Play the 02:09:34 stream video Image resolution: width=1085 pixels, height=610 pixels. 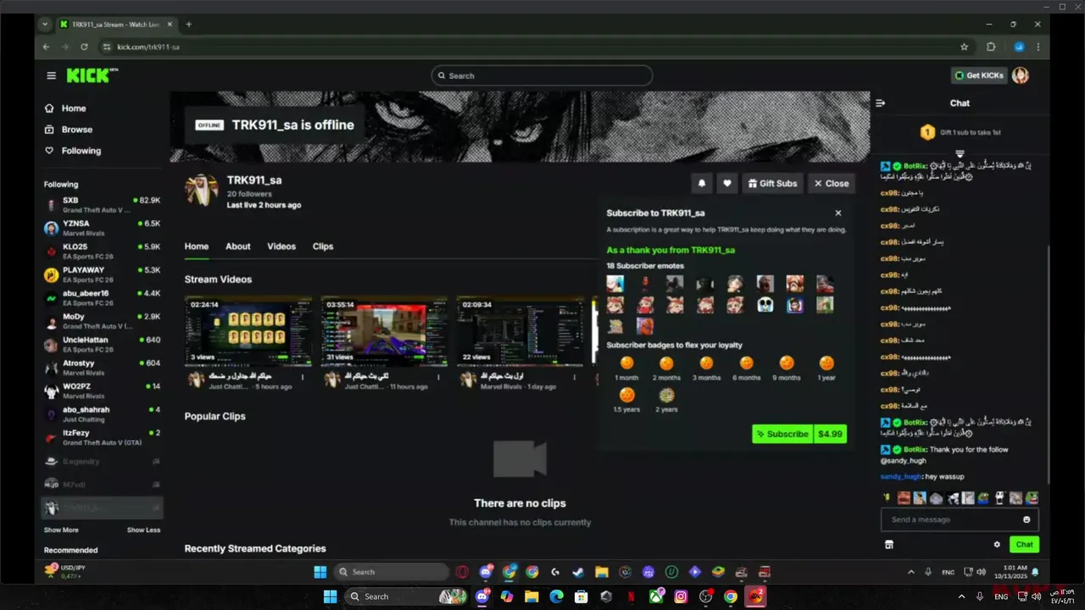[520, 331]
